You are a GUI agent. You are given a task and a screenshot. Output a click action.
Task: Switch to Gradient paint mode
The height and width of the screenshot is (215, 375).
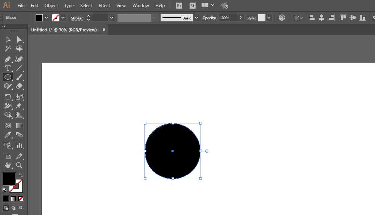click(x=13, y=199)
